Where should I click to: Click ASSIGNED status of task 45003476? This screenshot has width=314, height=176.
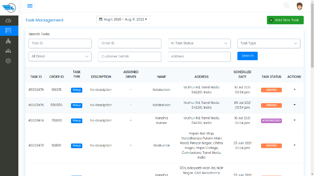click(271, 90)
